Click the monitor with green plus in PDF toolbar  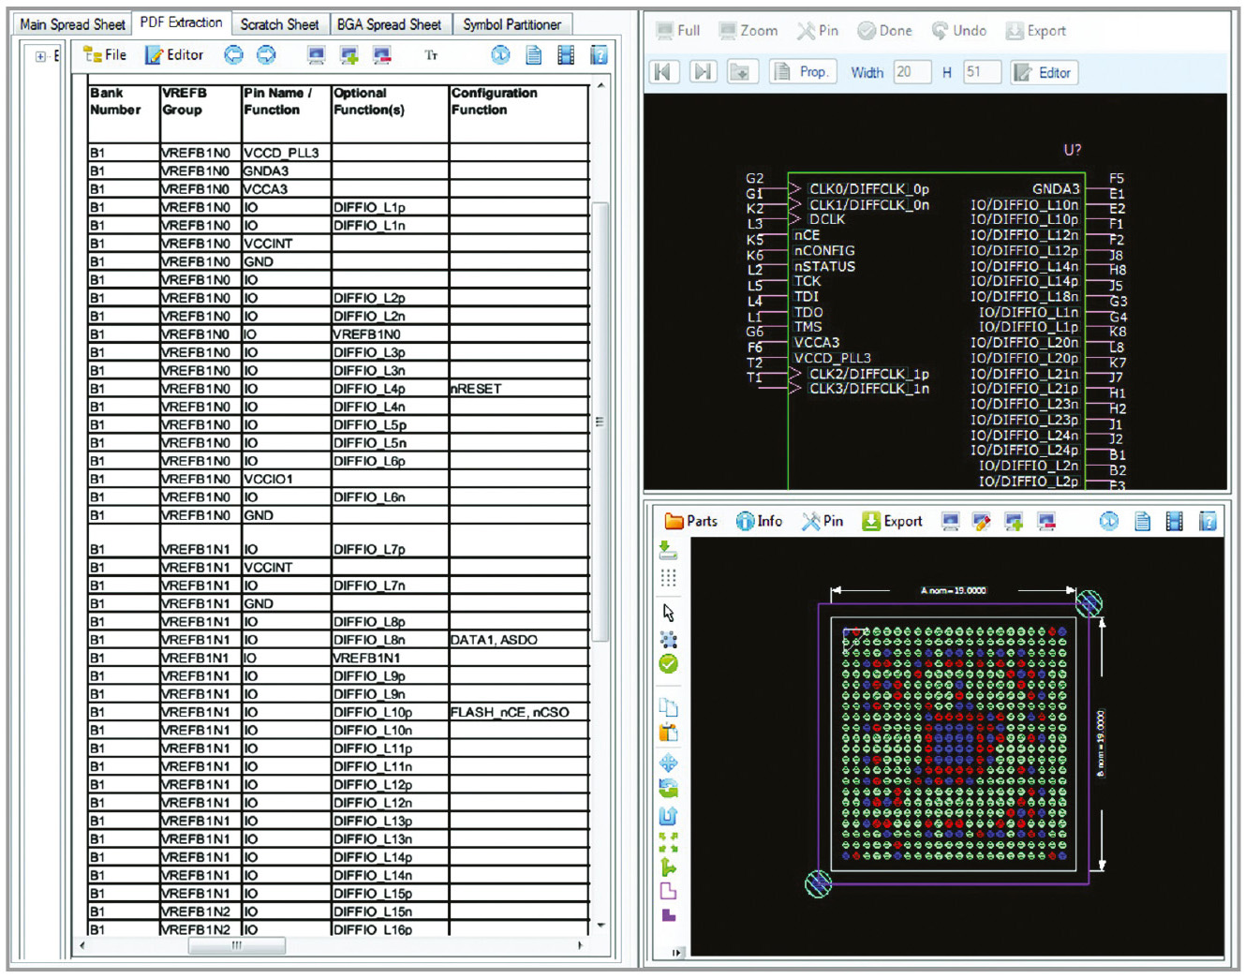tap(348, 55)
